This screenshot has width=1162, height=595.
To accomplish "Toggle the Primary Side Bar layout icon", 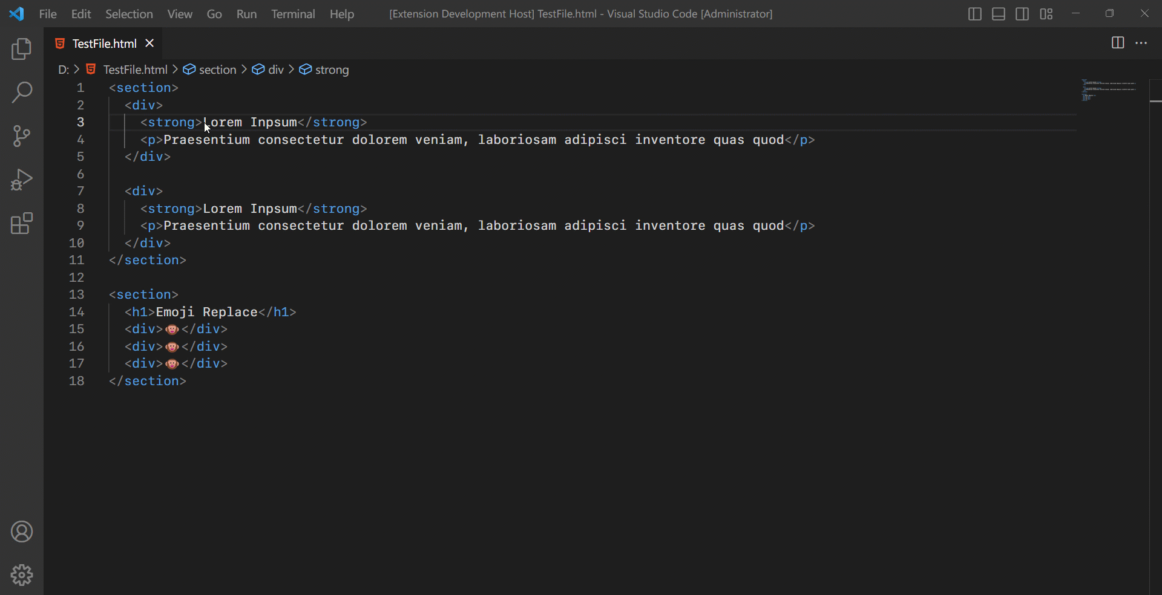I will (x=974, y=14).
